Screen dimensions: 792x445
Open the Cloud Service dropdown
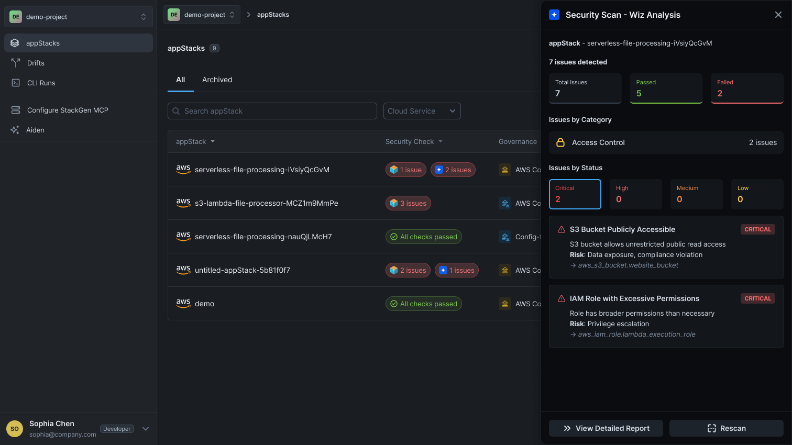422,111
